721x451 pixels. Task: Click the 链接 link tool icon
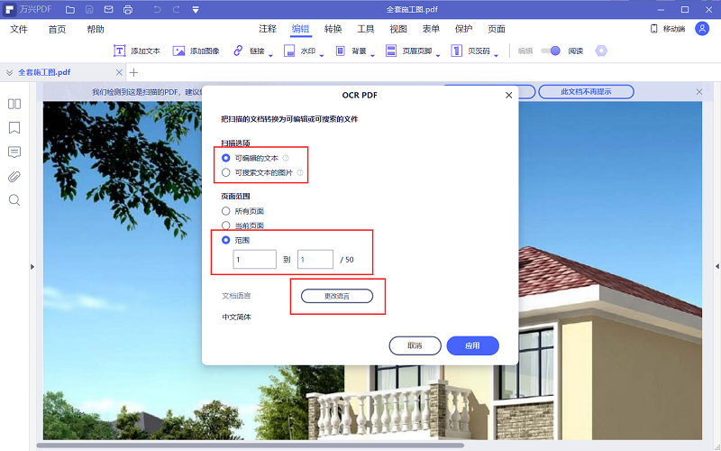click(x=238, y=51)
